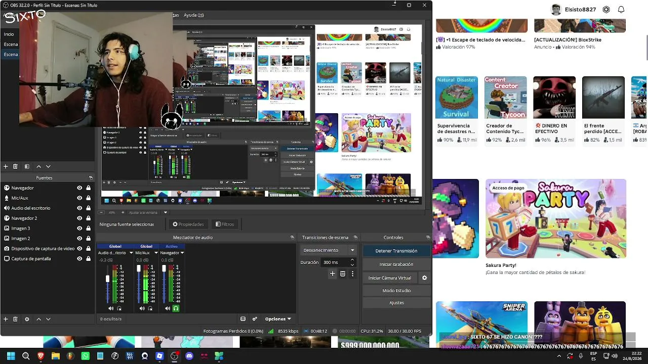Undock the Mezclador de audio panel

tap(292, 238)
